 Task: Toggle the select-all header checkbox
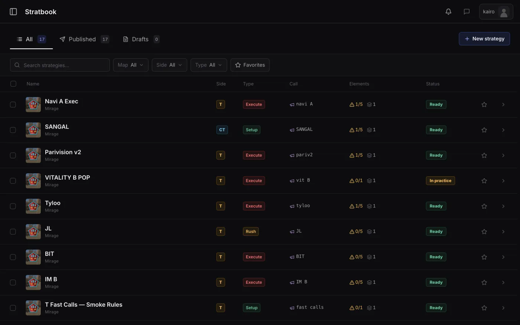pyautogui.click(x=13, y=84)
